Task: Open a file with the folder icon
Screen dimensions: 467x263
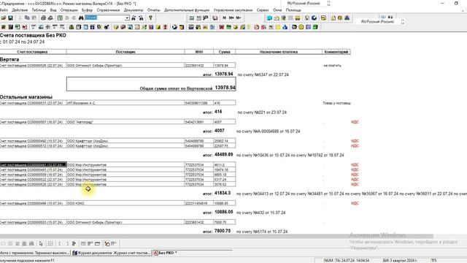Action: tap(4, 18)
